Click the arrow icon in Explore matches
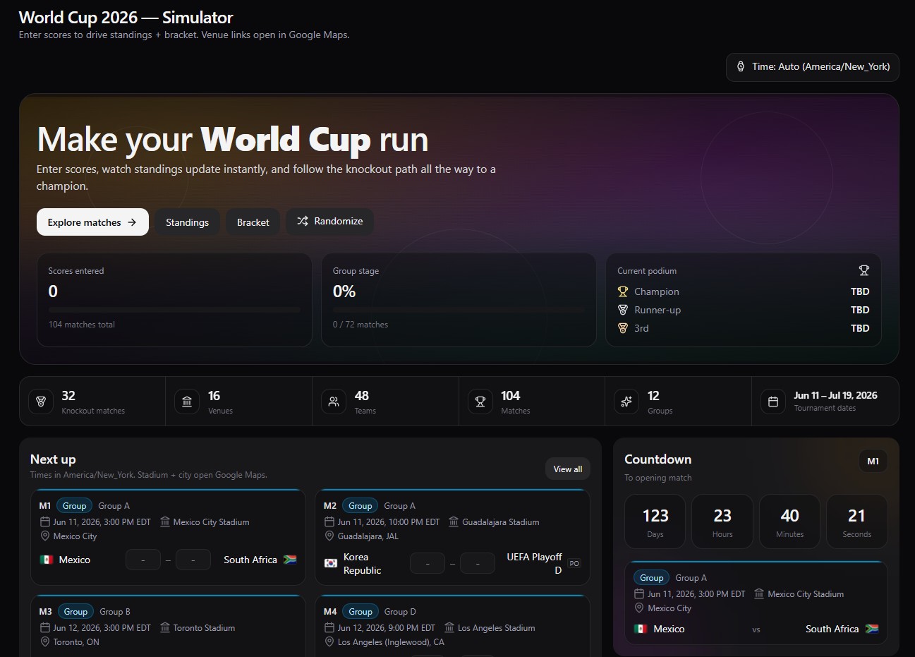 click(132, 222)
